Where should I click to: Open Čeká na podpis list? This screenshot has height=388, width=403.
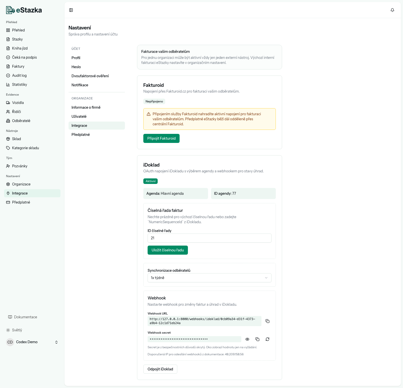pyautogui.click(x=32, y=57)
